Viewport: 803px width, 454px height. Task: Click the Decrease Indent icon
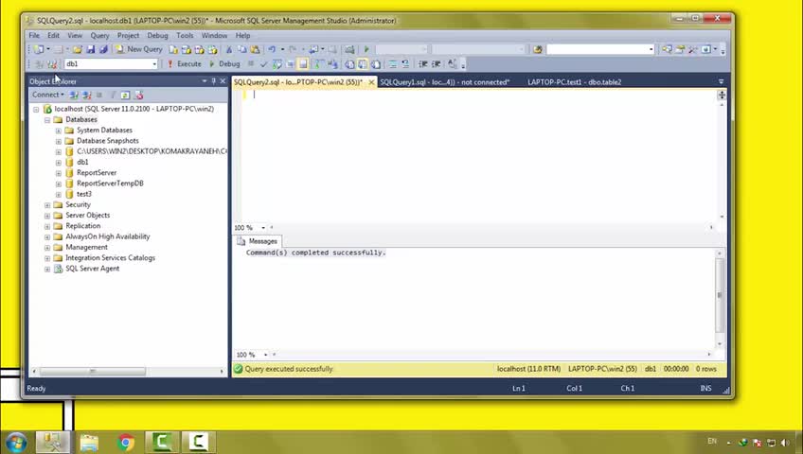click(x=423, y=64)
